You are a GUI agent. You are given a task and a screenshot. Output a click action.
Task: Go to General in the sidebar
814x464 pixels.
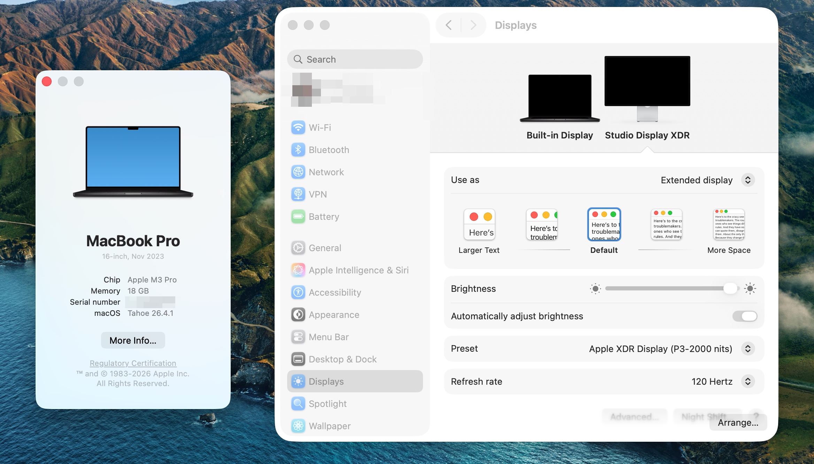(355, 248)
